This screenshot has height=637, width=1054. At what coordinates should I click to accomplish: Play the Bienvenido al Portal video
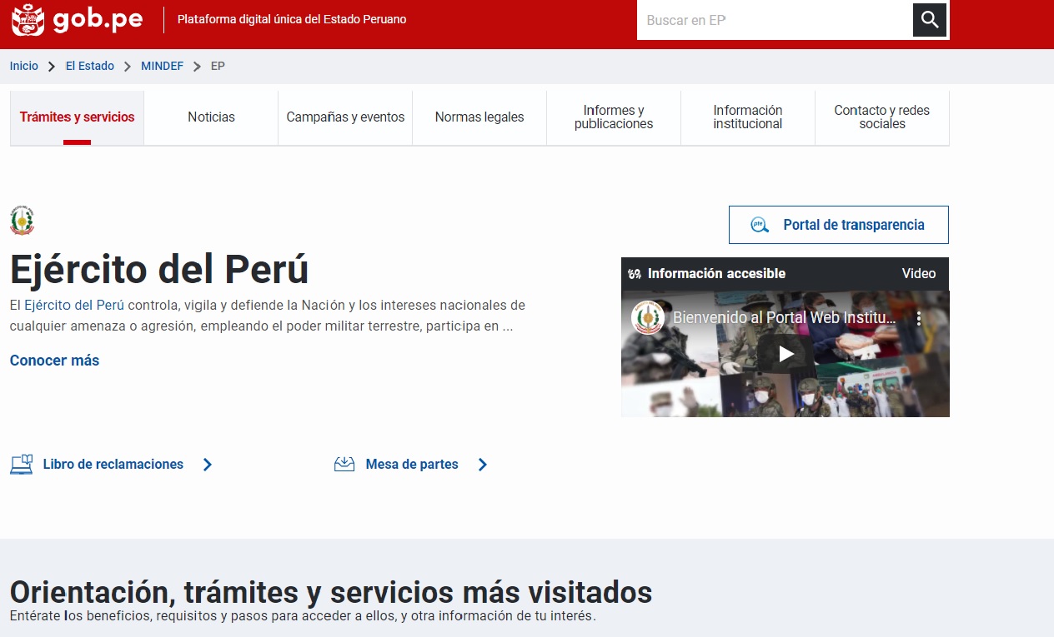coord(785,354)
